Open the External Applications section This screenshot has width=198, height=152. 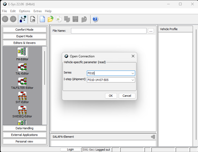(25, 135)
